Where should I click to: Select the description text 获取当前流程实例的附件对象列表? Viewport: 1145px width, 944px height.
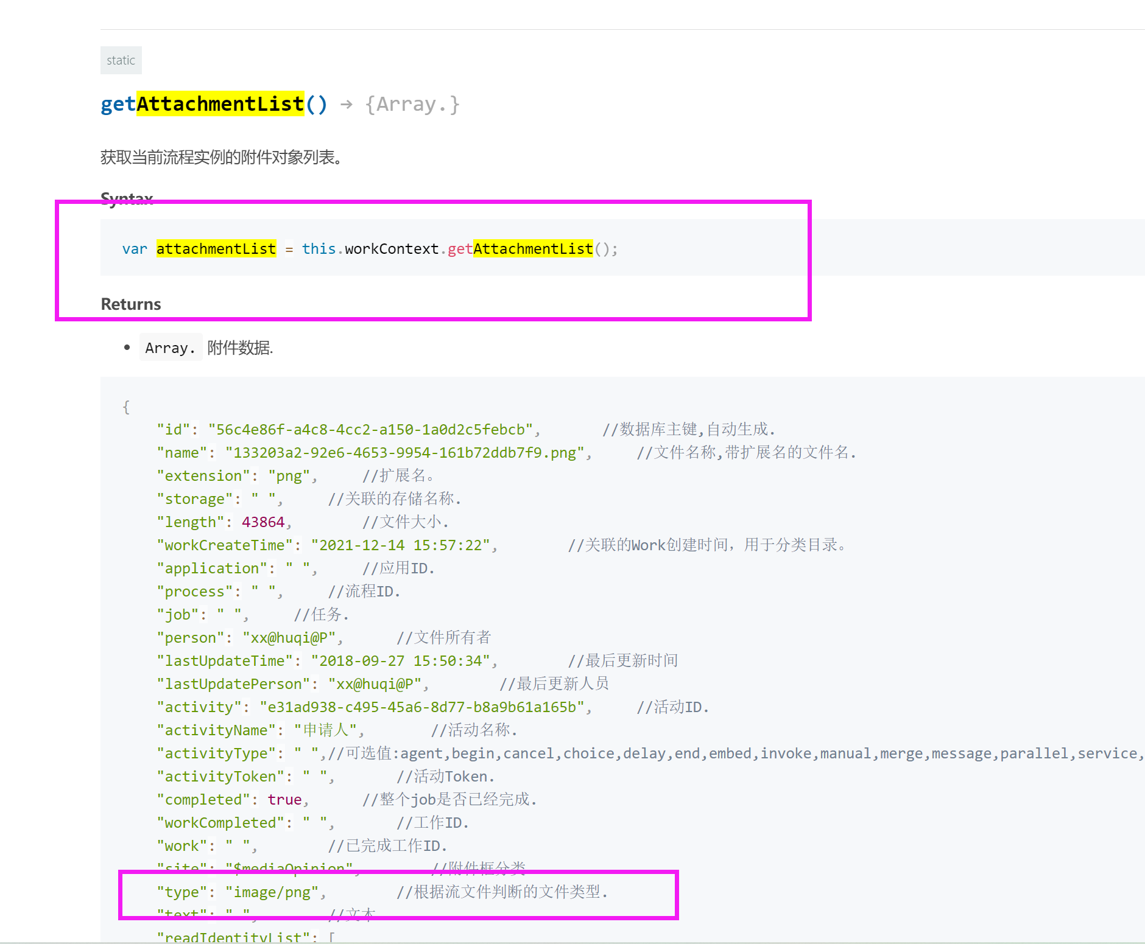click(221, 157)
